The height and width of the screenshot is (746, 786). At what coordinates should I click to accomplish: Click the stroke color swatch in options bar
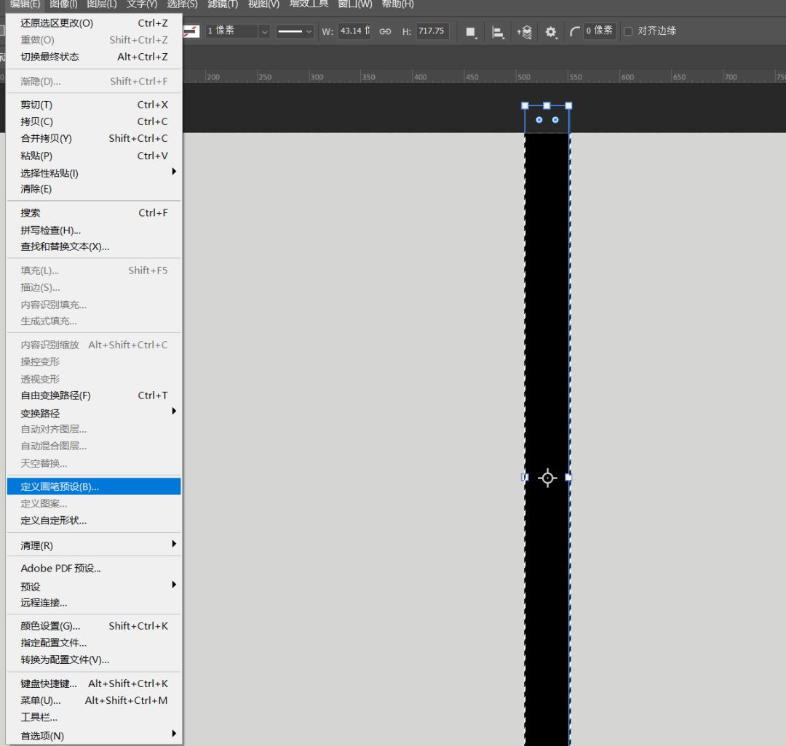pyautogui.click(x=191, y=31)
